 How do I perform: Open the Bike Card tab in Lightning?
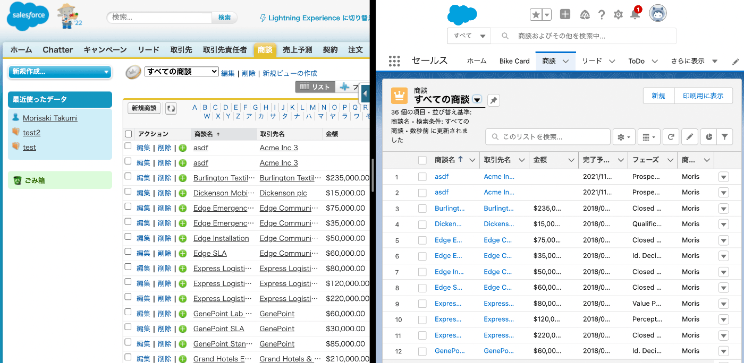(x=514, y=61)
